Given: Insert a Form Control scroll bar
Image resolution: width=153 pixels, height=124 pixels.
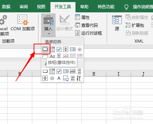Looking at the screenshot, I should click(59, 56).
